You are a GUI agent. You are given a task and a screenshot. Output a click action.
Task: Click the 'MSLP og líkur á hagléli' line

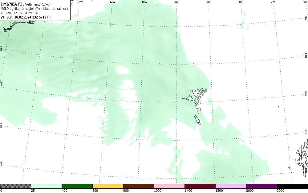coord(18,9)
